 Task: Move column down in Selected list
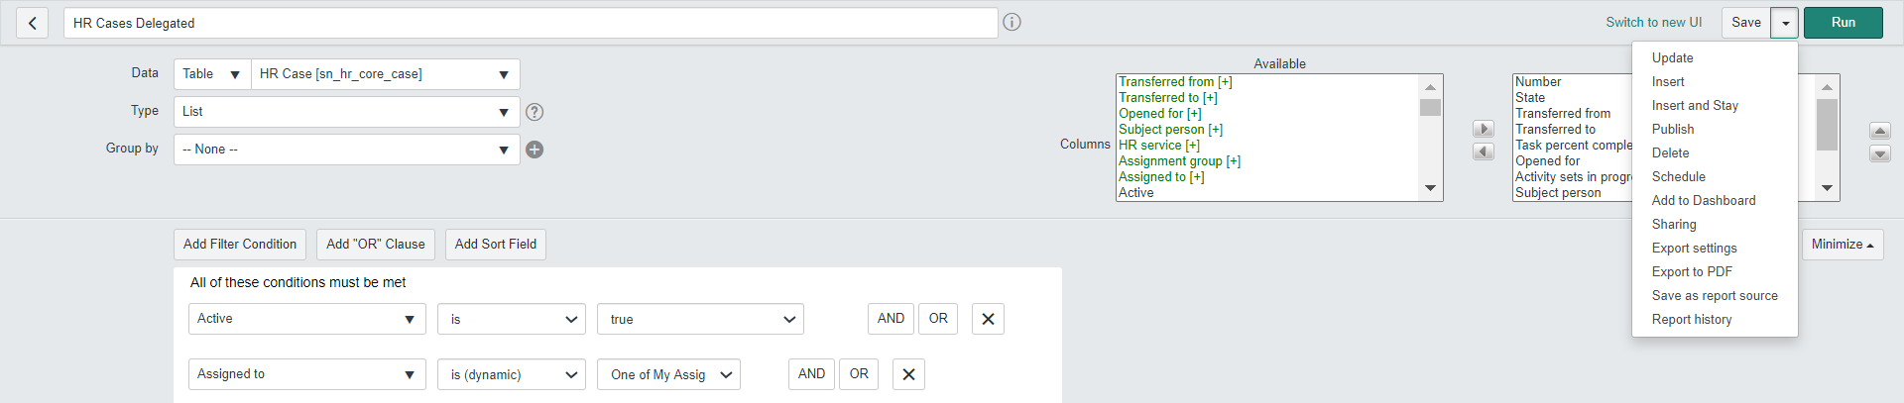point(1879,153)
